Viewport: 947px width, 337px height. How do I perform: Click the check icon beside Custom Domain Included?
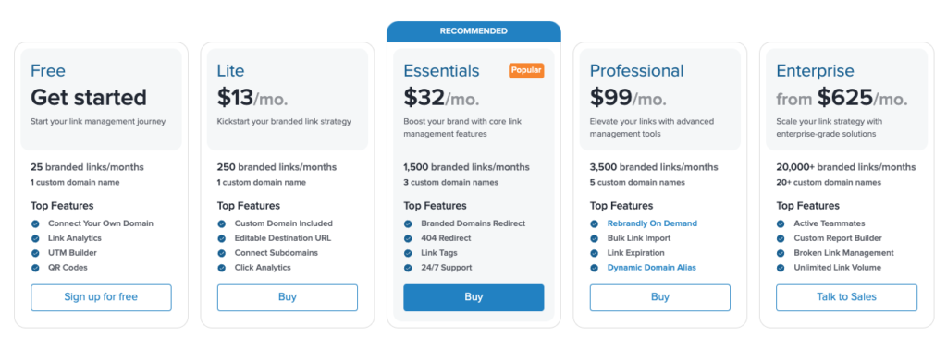tap(222, 223)
